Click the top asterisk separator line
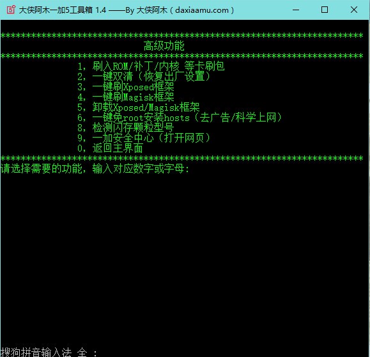 (x=181, y=35)
